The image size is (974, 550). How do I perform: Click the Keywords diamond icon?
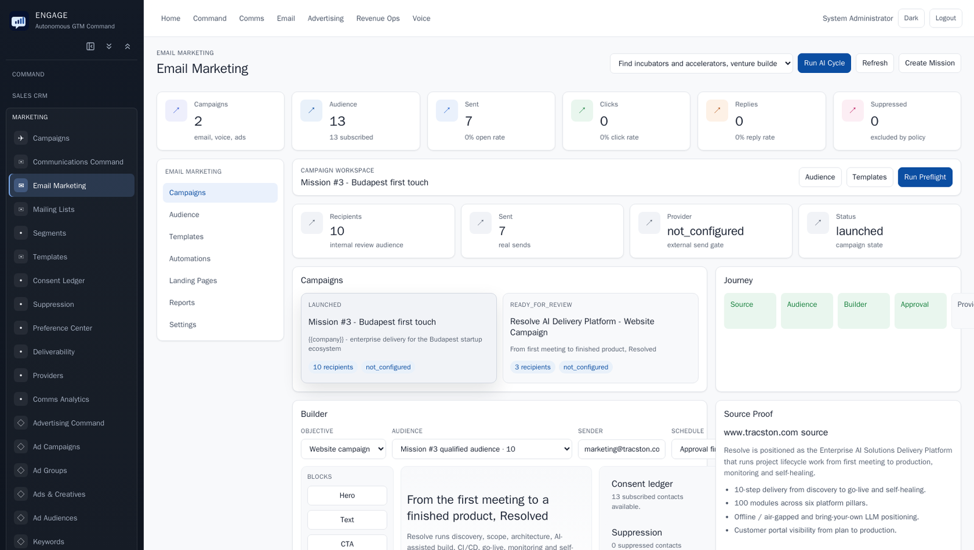point(21,541)
